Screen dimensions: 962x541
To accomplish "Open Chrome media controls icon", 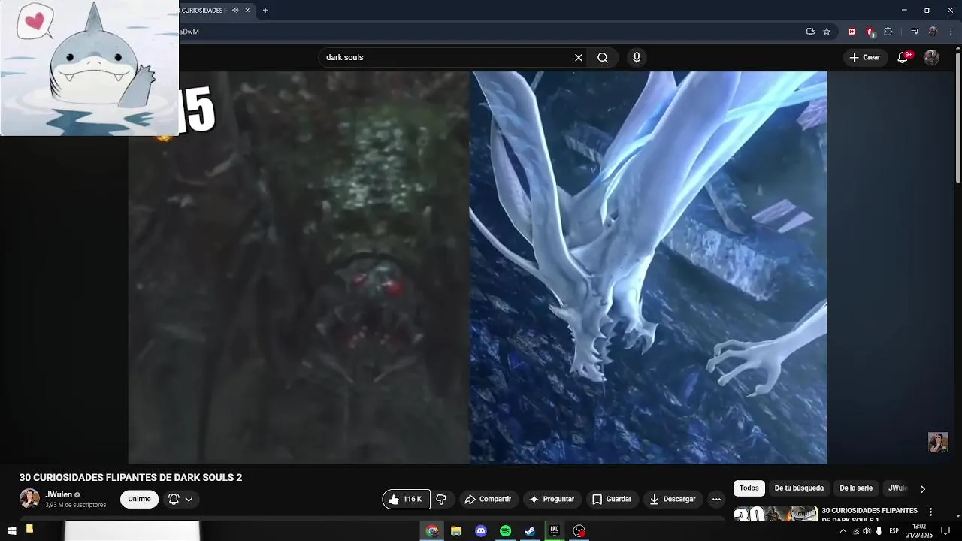I will click(x=915, y=32).
